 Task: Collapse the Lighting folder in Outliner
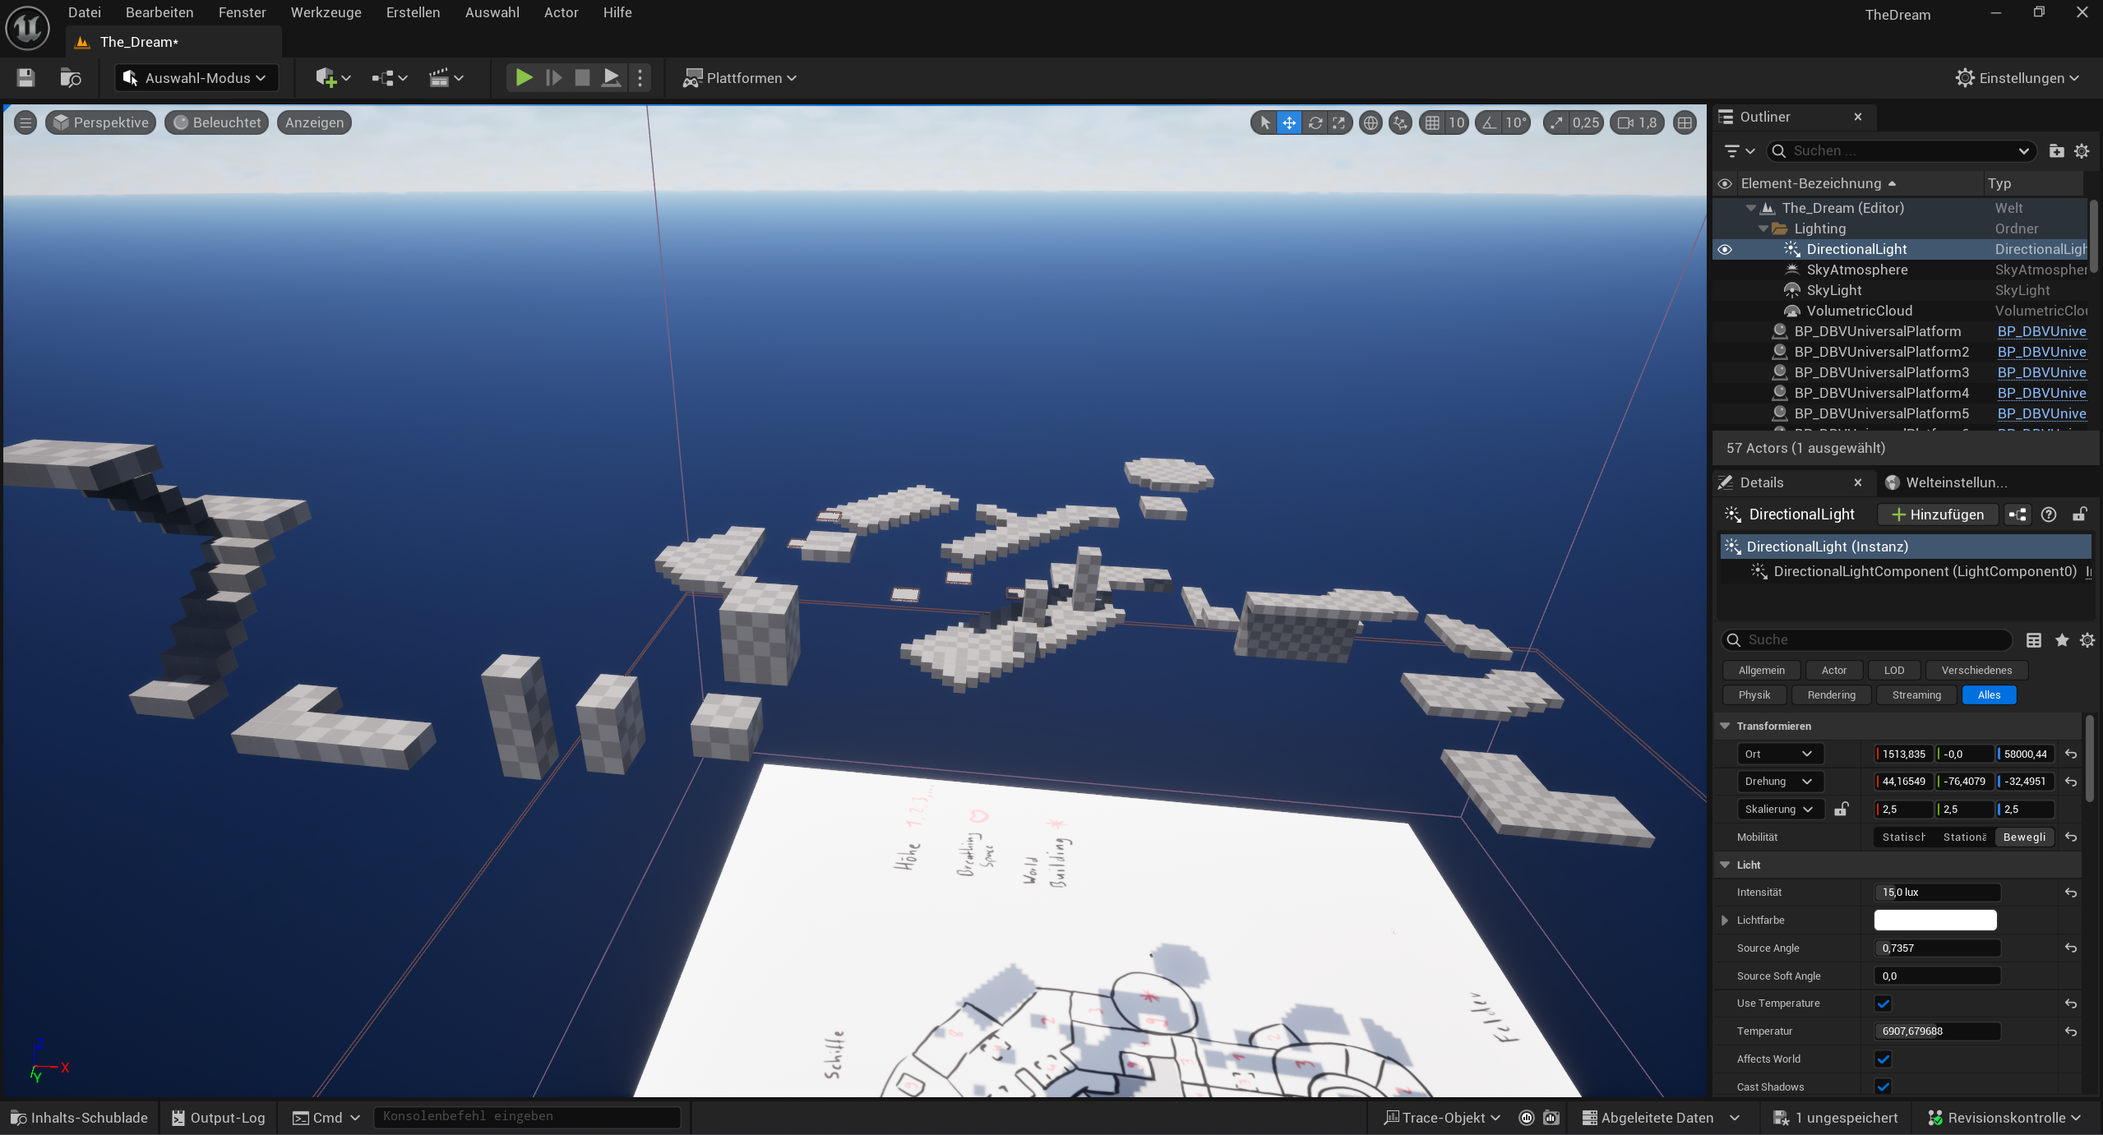[1763, 228]
